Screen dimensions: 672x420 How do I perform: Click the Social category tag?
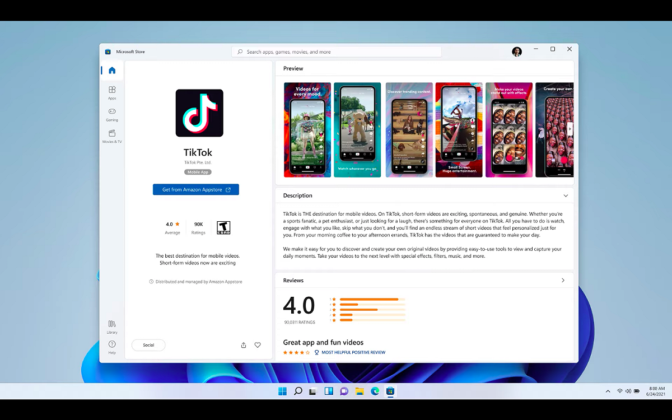(148, 345)
